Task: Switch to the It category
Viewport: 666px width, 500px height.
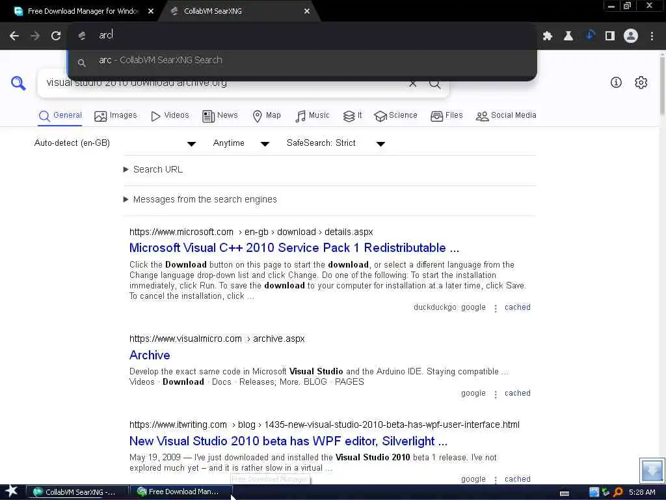Action: [353, 116]
